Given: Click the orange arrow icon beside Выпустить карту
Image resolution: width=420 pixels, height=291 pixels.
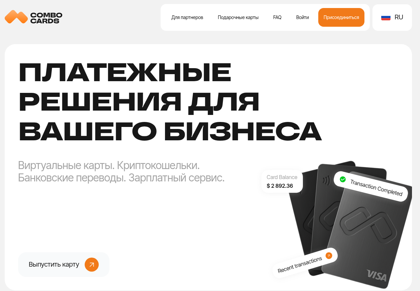Looking at the screenshot, I should tap(92, 265).
